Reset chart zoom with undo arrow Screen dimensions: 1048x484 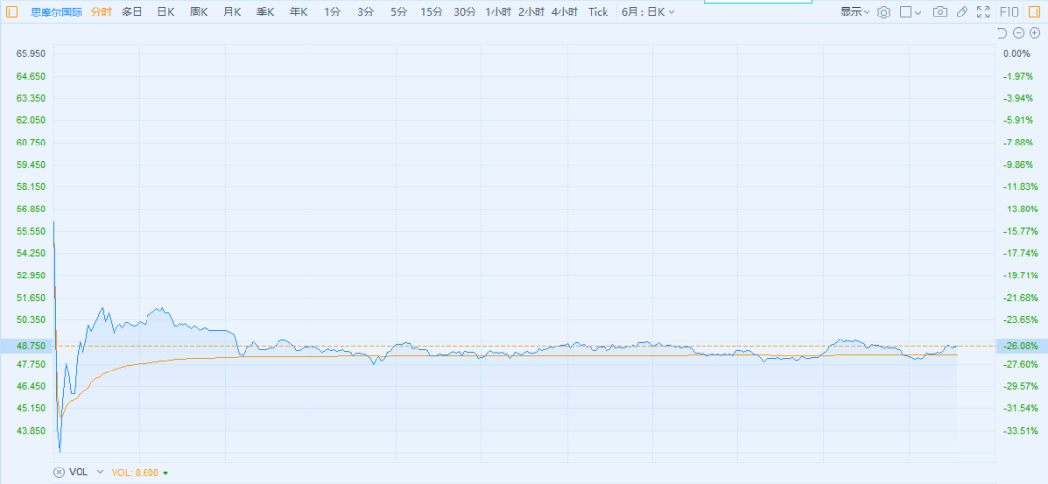pos(1001,33)
